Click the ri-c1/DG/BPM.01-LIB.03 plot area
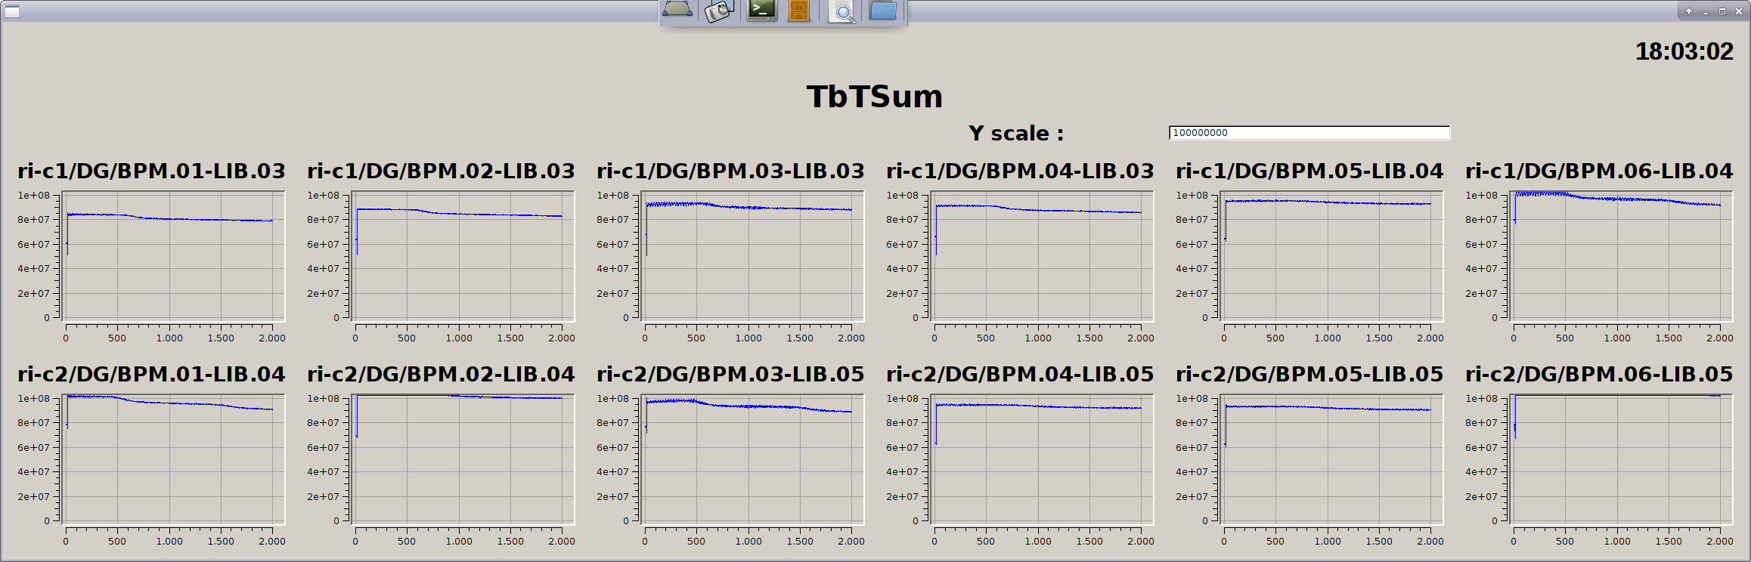 tap(173, 256)
